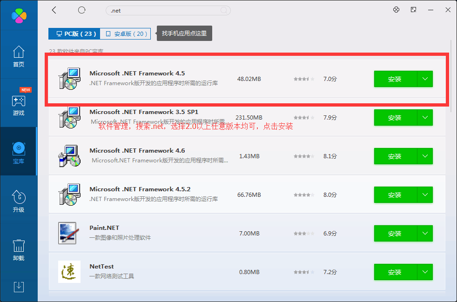Click the back arrow icon

coord(54,10)
